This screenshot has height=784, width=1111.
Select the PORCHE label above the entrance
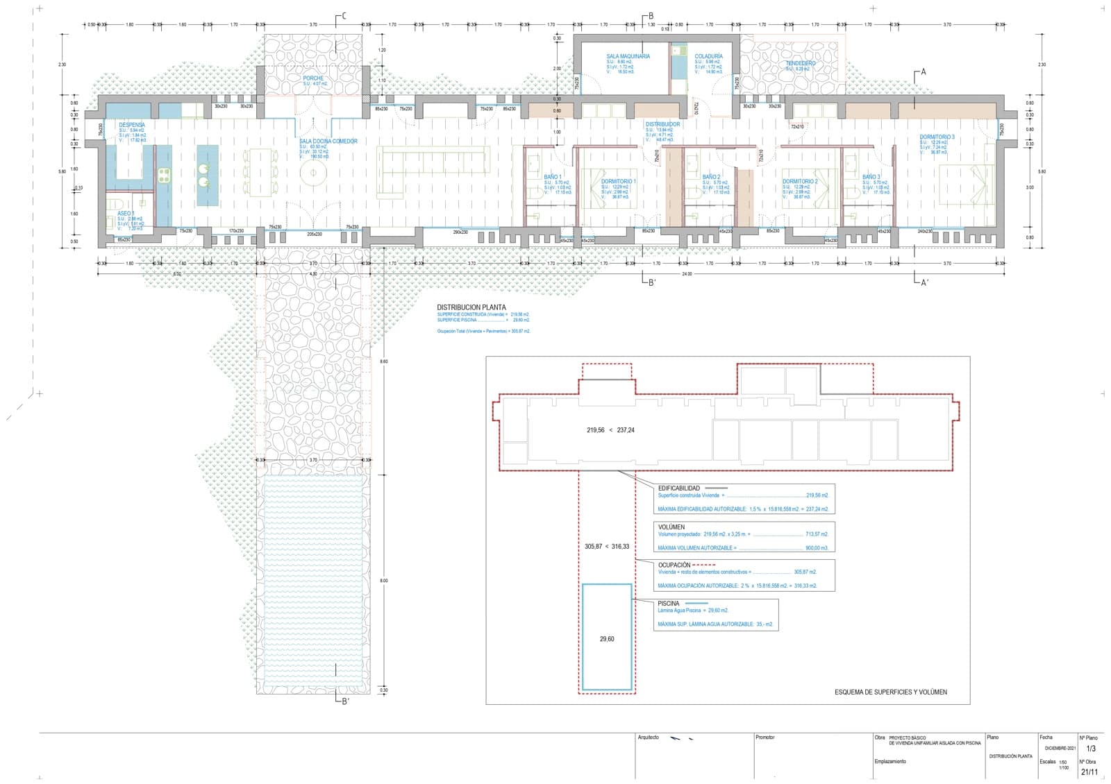tap(313, 78)
